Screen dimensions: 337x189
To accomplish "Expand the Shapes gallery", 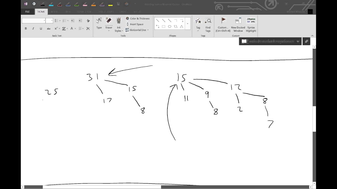I will click(x=187, y=24).
